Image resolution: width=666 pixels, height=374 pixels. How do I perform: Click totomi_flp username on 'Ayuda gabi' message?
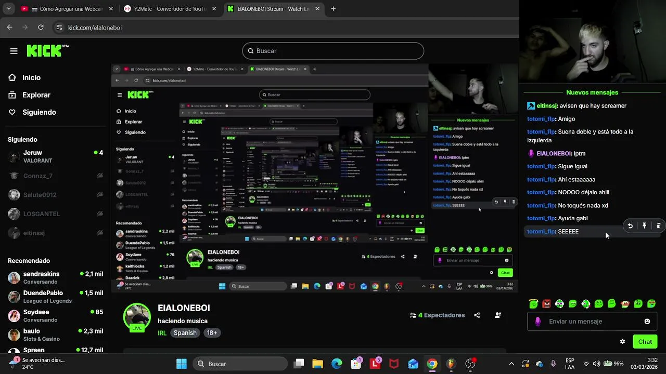click(x=541, y=219)
